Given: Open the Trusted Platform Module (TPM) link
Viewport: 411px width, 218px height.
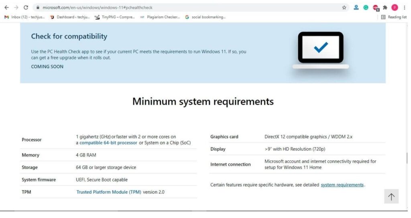Looking at the screenshot, I should point(108,192).
